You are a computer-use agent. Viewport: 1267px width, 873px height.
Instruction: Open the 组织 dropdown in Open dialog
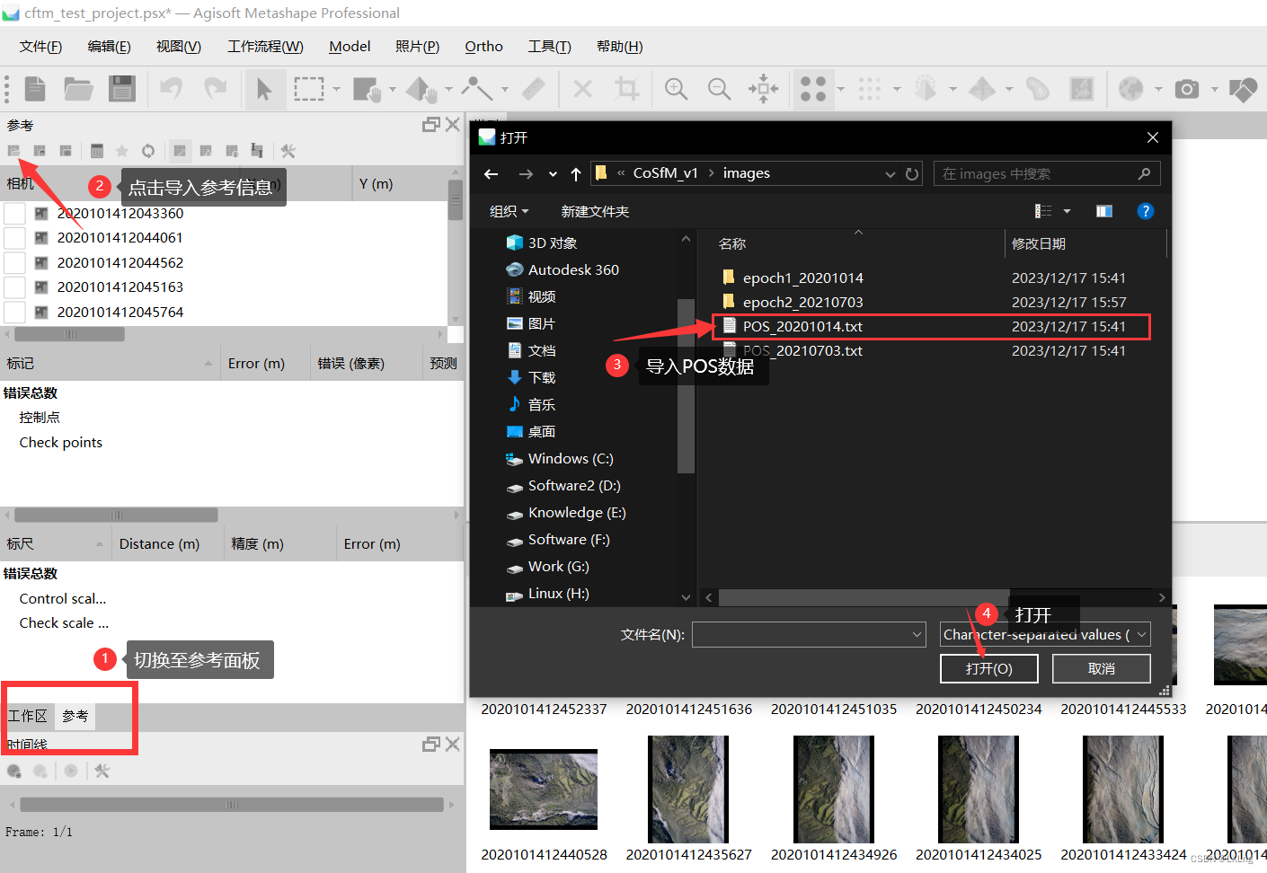509,211
